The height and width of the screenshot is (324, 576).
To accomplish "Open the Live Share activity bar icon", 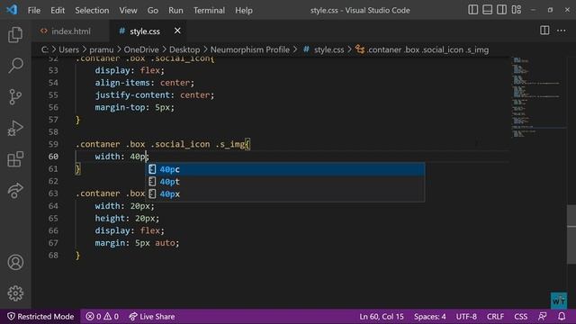I will click(x=15, y=190).
